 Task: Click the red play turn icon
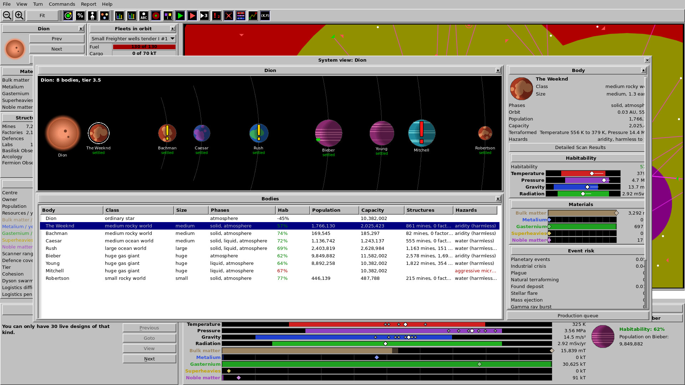[x=192, y=16]
